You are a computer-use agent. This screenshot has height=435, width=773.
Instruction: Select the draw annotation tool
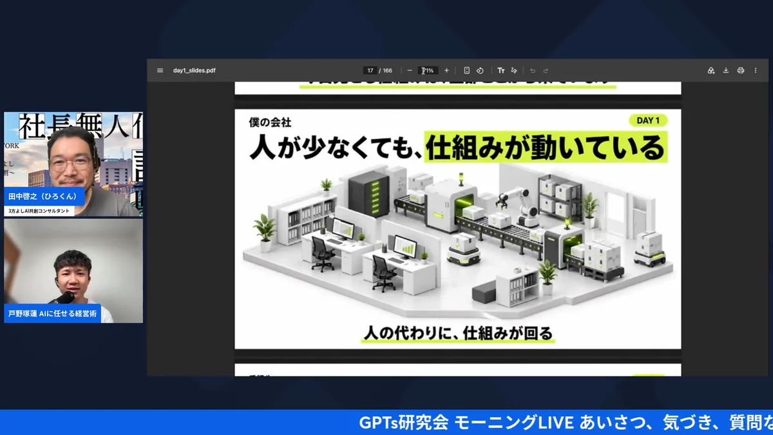(513, 70)
